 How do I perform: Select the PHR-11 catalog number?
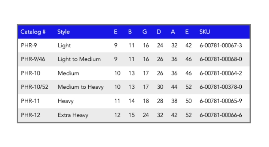[30, 101]
